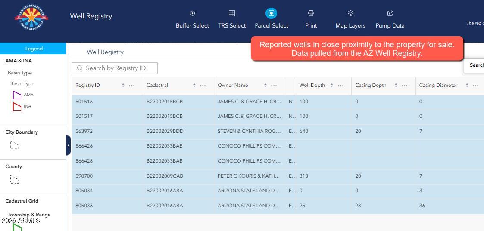
Task: Click the Arizona Water Resources logo
Action: pos(31,18)
